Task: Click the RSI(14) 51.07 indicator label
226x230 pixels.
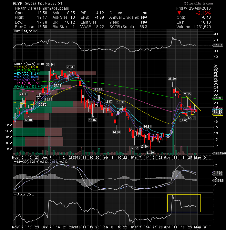Action: pyautogui.click(x=26, y=31)
